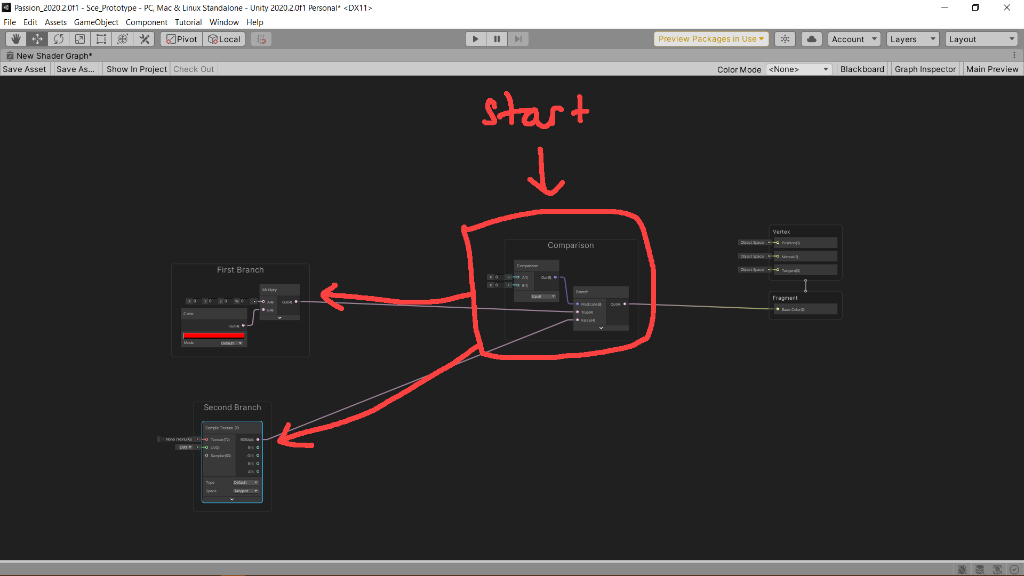Toggle Pivot handle position mode
This screenshot has height=576, width=1024.
point(181,38)
